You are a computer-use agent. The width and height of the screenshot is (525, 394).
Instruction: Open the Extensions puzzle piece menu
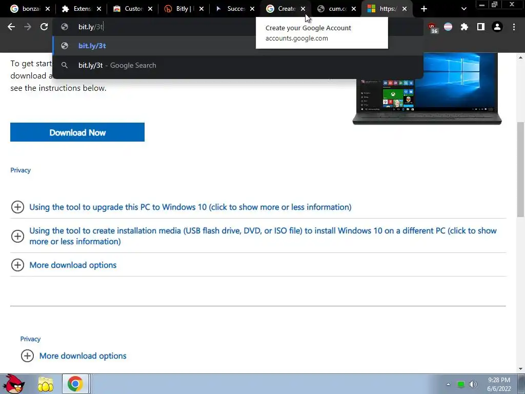(x=465, y=27)
